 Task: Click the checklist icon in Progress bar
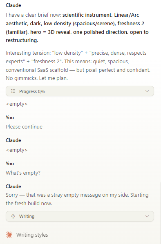click(x=13, y=91)
